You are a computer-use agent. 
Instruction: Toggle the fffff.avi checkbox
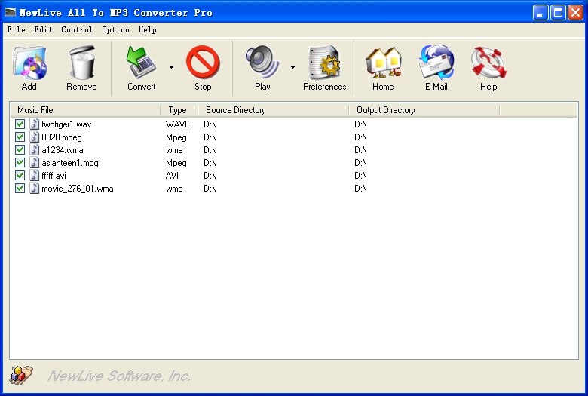[x=20, y=175]
